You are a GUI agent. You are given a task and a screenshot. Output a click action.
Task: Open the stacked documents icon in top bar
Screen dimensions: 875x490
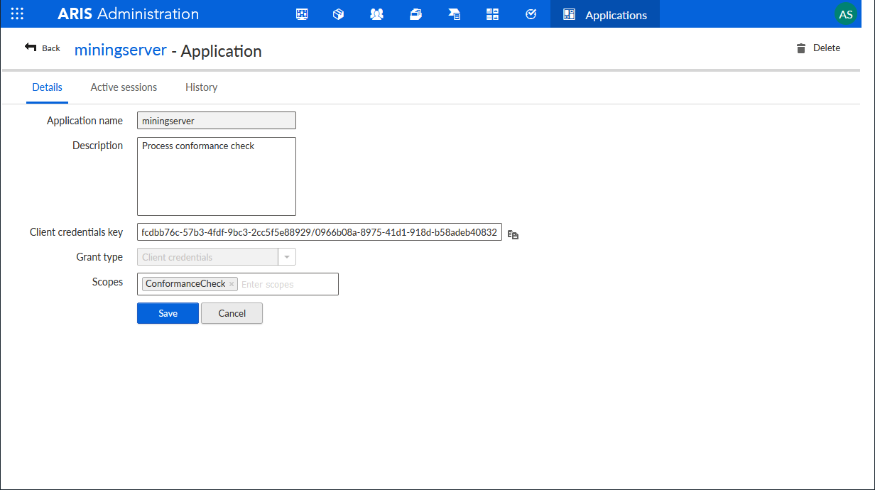coord(415,14)
